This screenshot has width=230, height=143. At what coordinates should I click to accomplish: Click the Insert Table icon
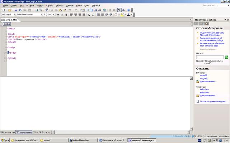click(87, 10)
